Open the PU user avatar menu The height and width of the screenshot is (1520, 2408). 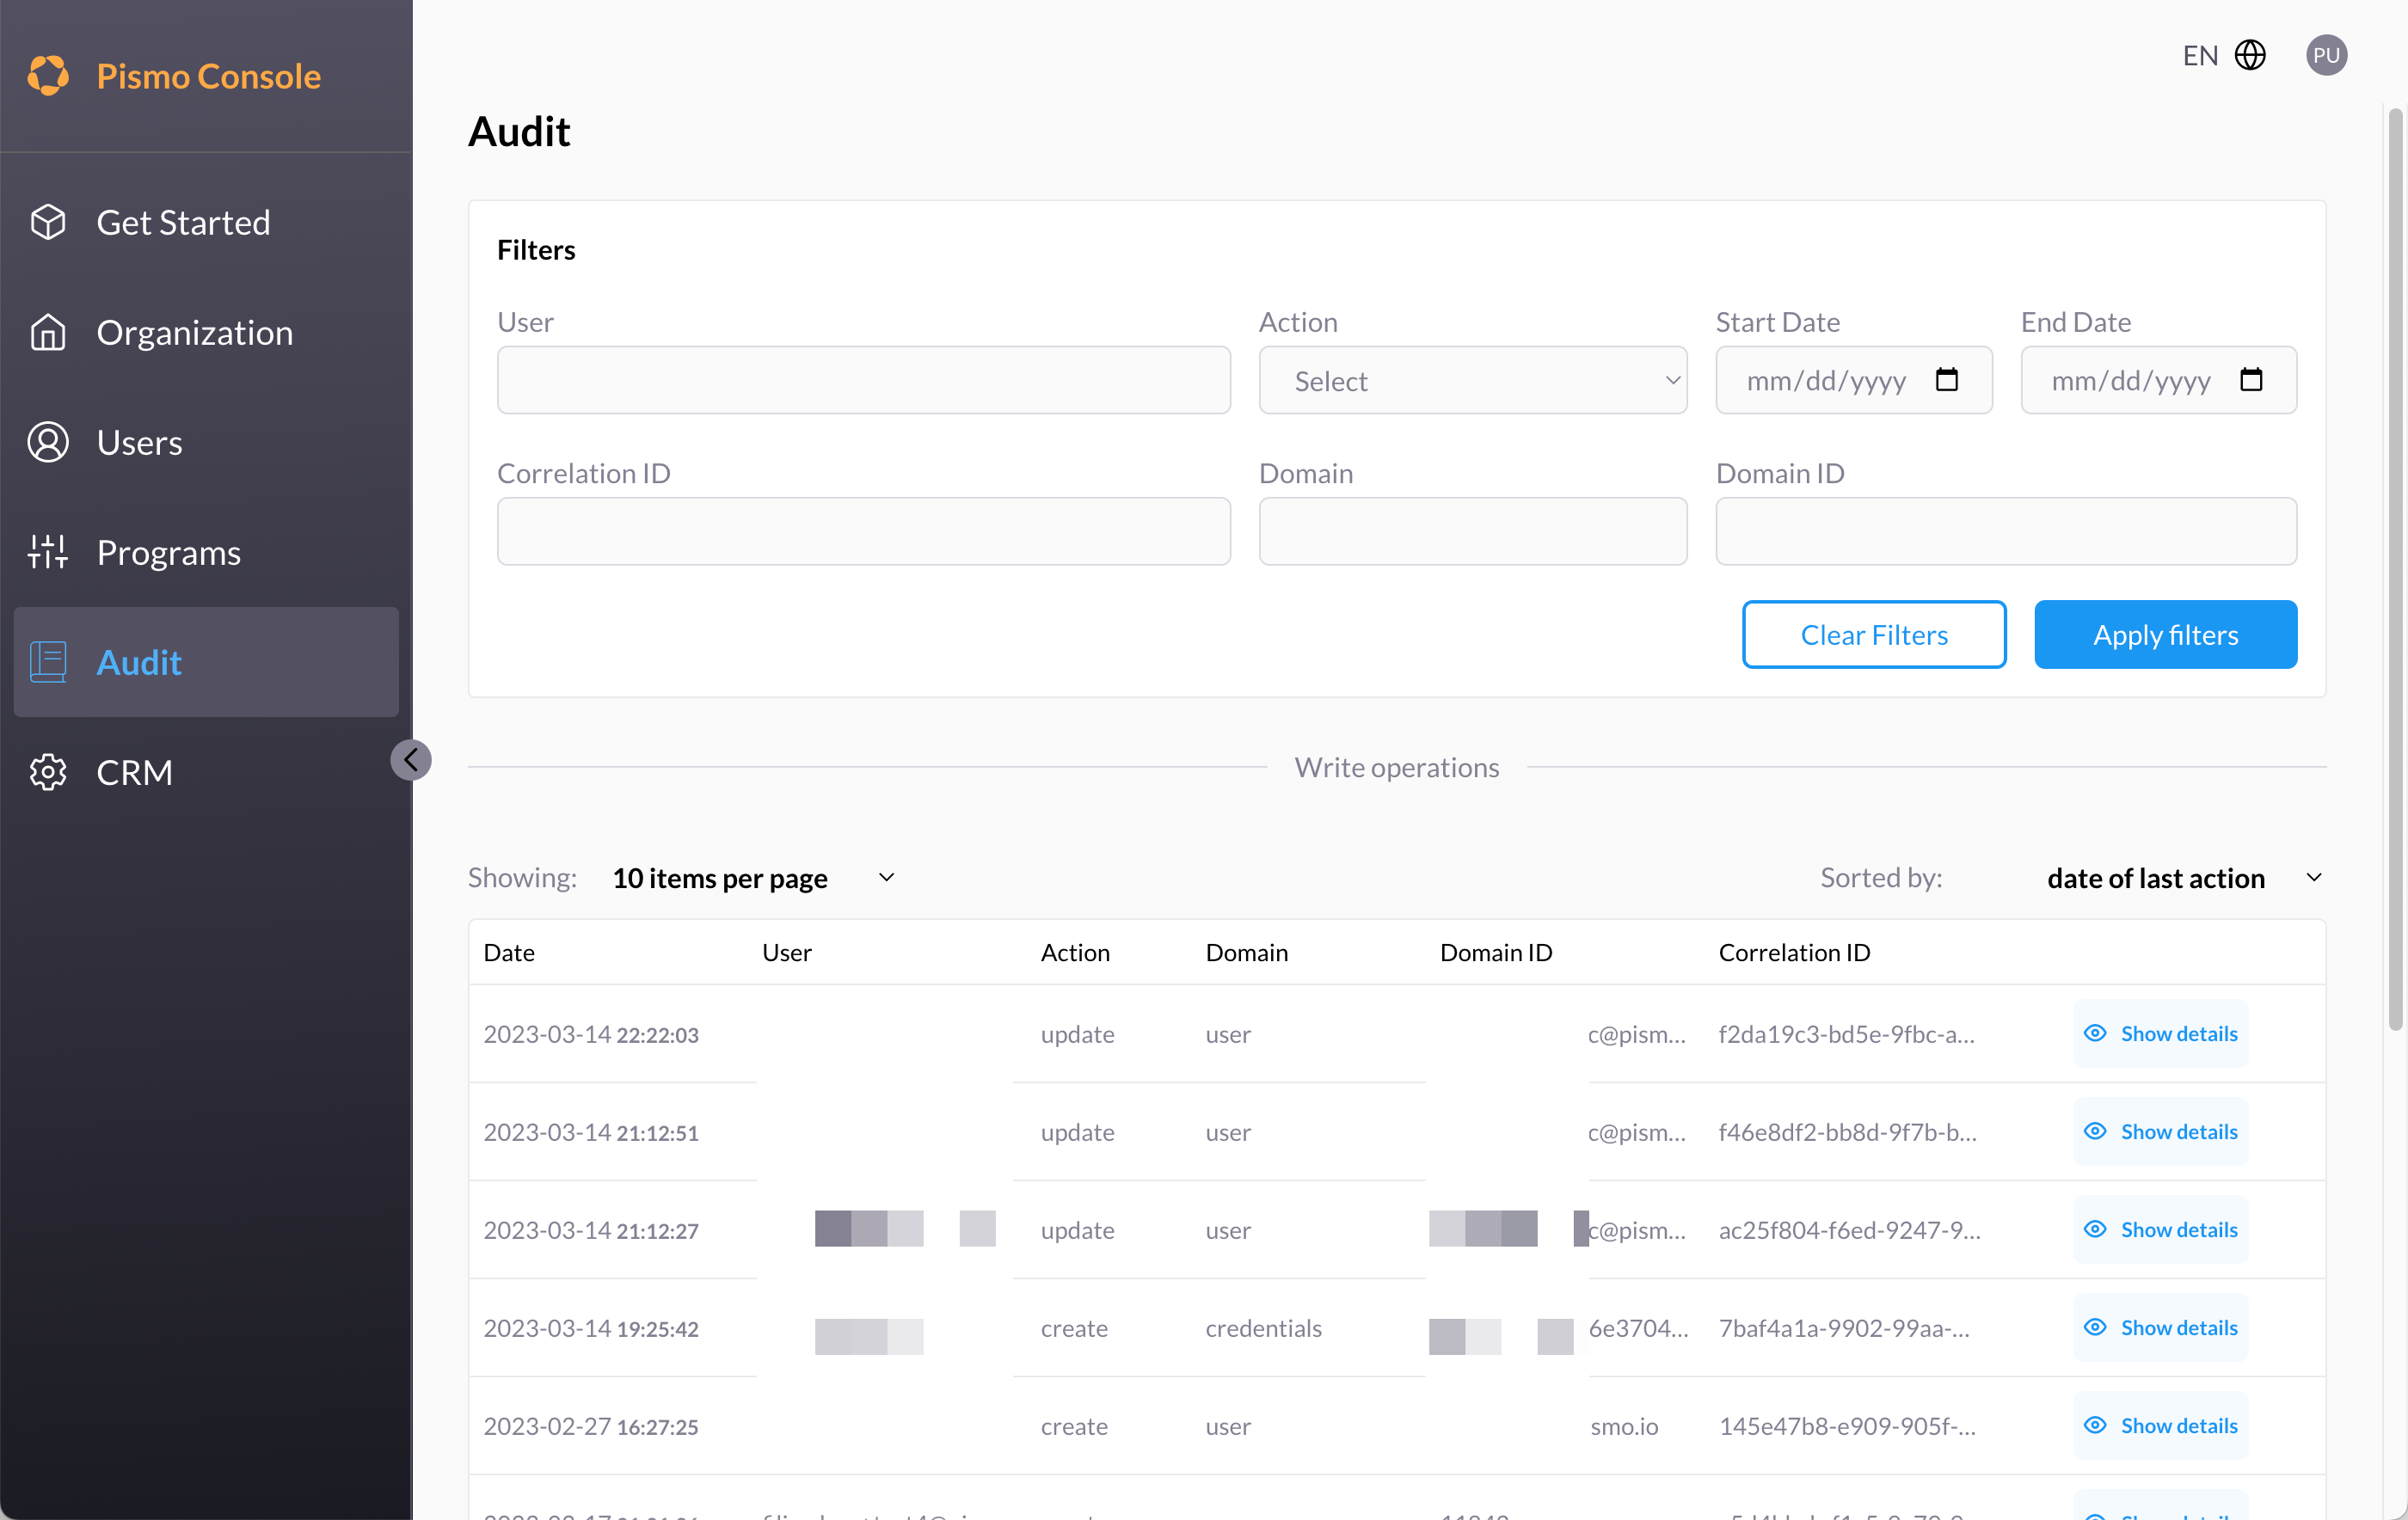[x=2326, y=55]
